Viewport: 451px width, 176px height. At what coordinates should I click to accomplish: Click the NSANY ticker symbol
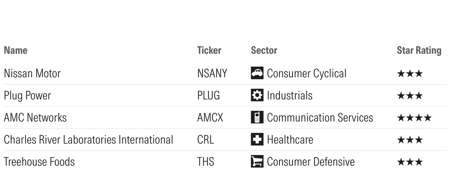tap(212, 74)
